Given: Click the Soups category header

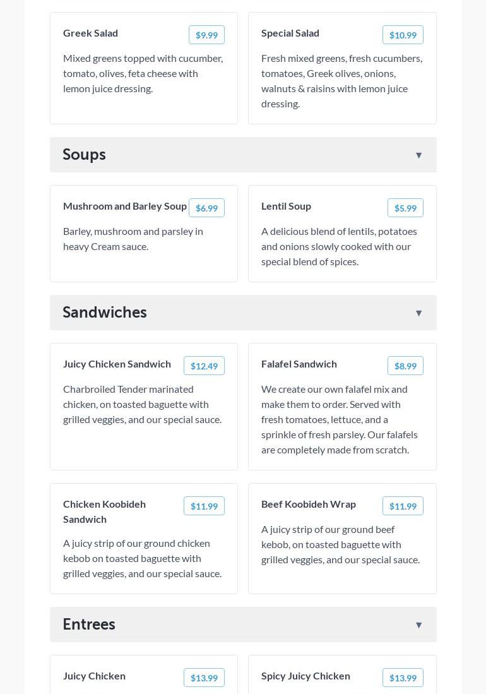Looking at the screenshot, I should tap(85, 155).
